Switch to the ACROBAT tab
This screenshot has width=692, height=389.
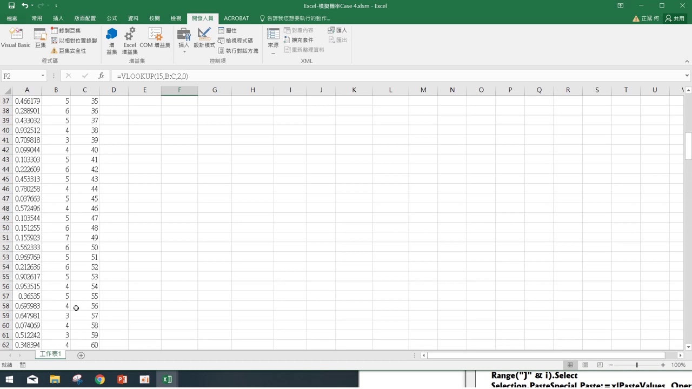tap(236, 18)
